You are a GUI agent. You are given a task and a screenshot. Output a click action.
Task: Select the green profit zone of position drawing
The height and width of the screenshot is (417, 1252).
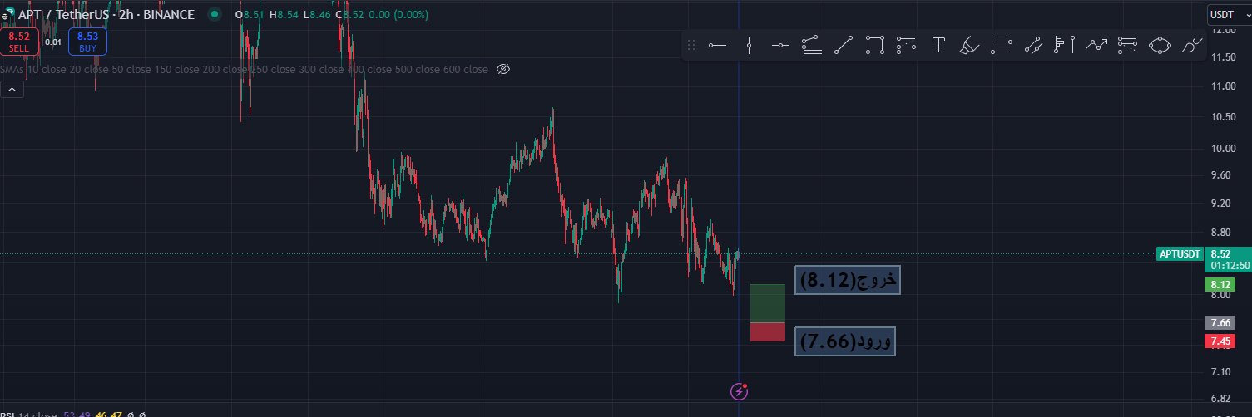pos(768,303)
